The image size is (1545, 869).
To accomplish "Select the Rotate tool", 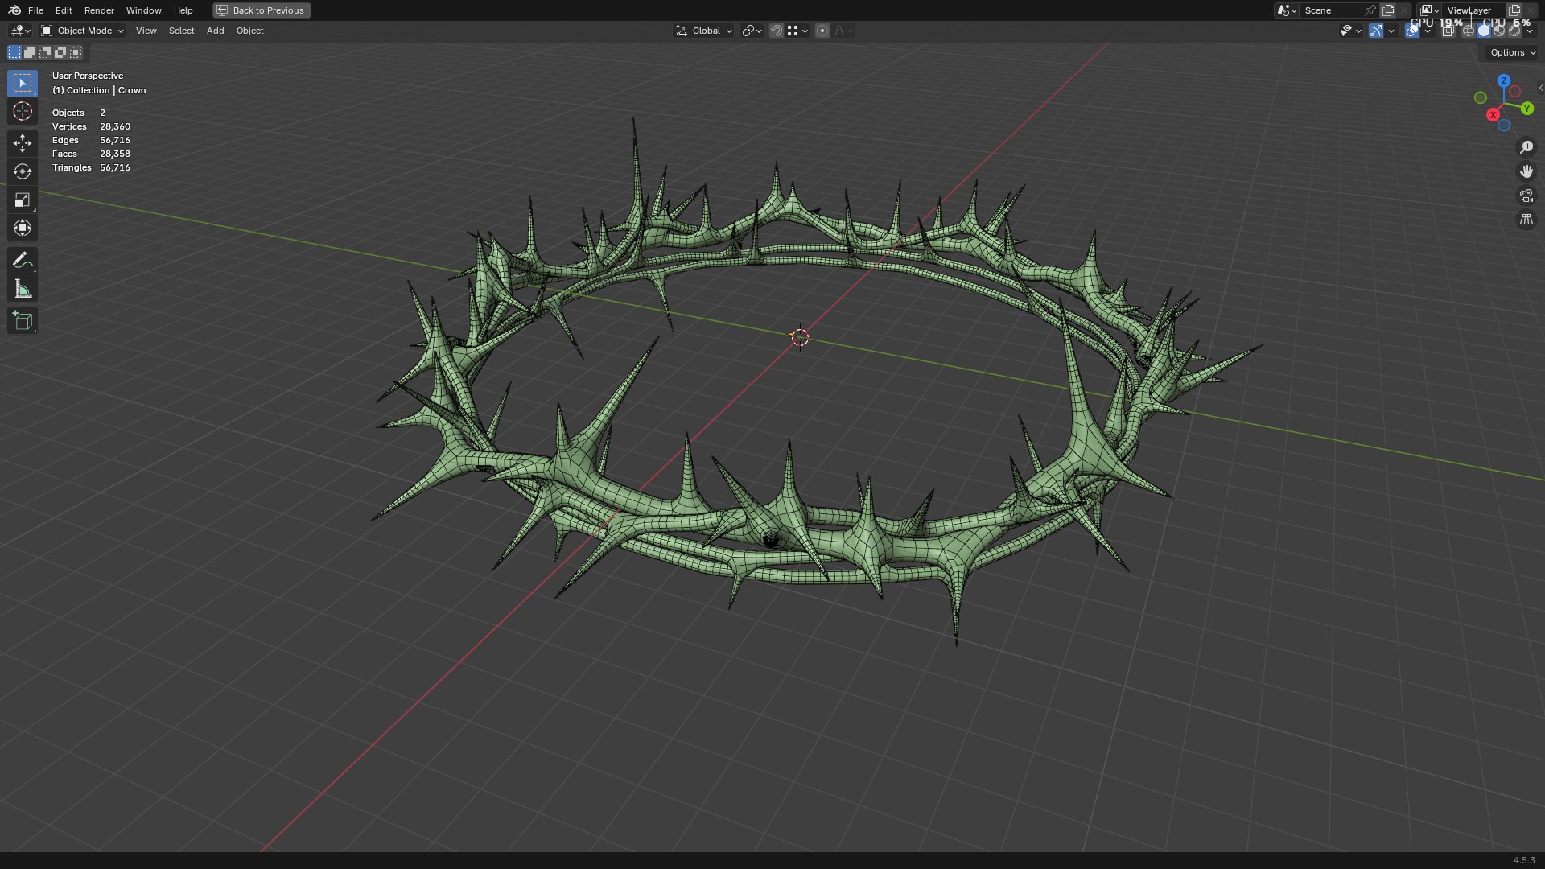I will [23, 171].
